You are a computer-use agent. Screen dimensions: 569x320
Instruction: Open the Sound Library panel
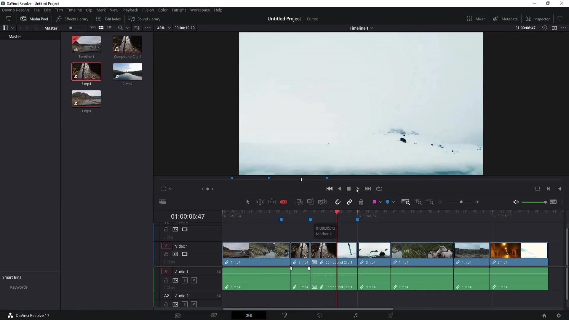[x=144, y=19]
